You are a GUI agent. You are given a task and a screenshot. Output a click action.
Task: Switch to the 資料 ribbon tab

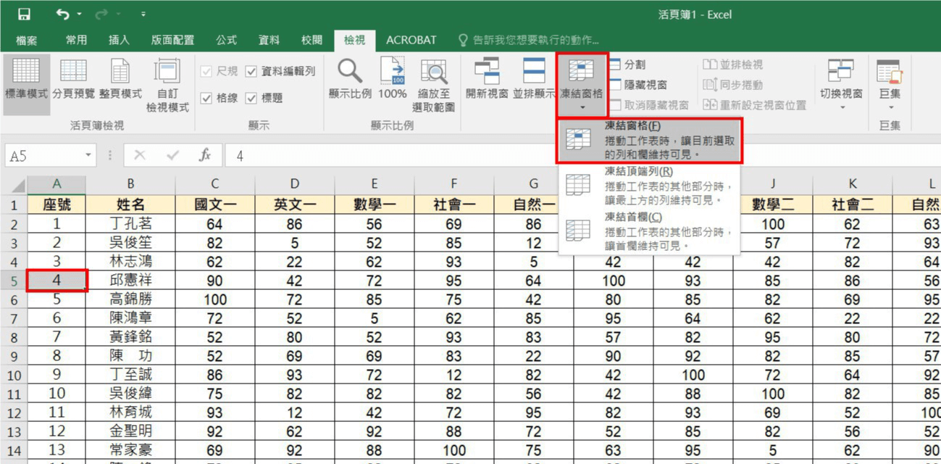(269, 41)
